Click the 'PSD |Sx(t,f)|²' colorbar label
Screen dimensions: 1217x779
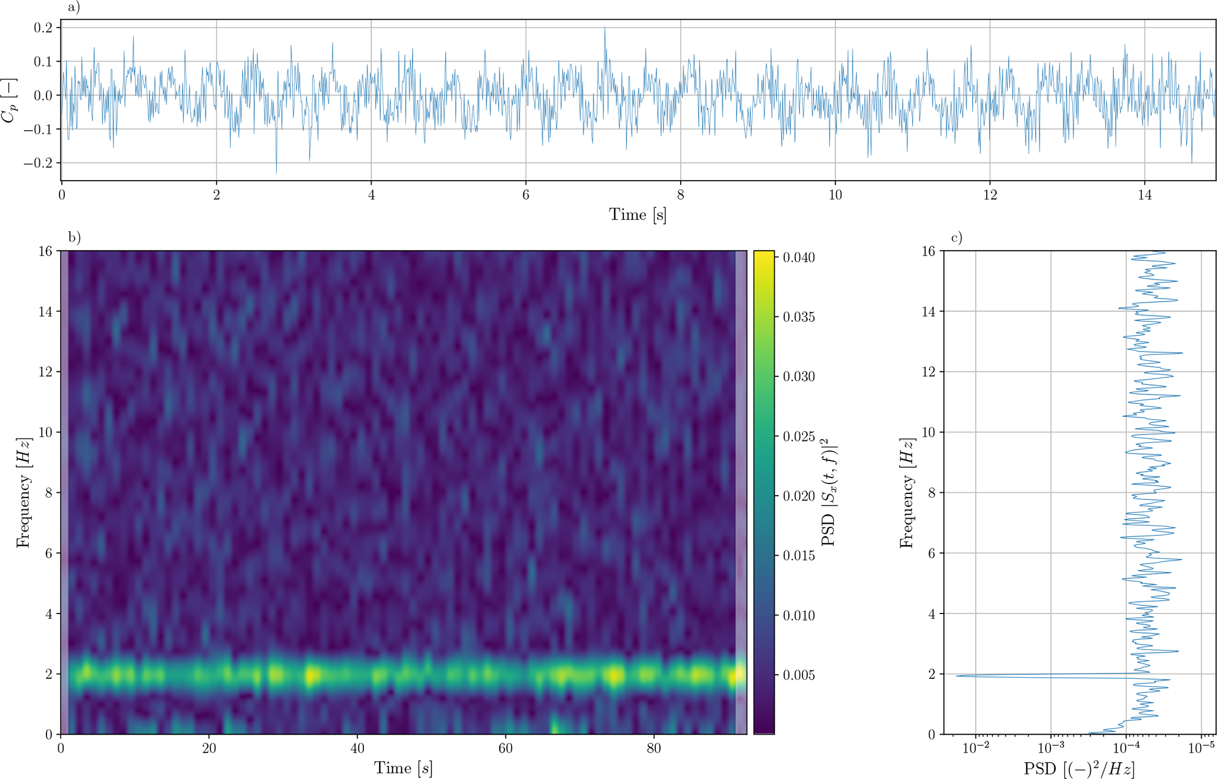click(x=829, y=492)
